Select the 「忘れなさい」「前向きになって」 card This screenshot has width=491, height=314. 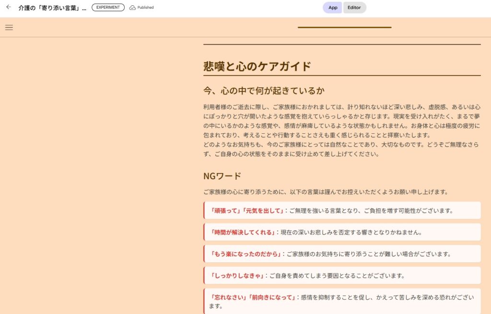tap(342, 301)
